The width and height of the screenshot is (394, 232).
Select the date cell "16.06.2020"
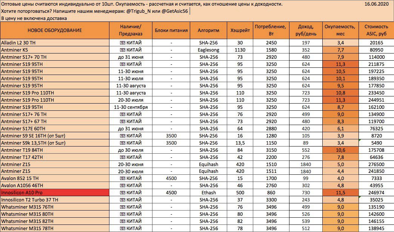click(376, 4)
